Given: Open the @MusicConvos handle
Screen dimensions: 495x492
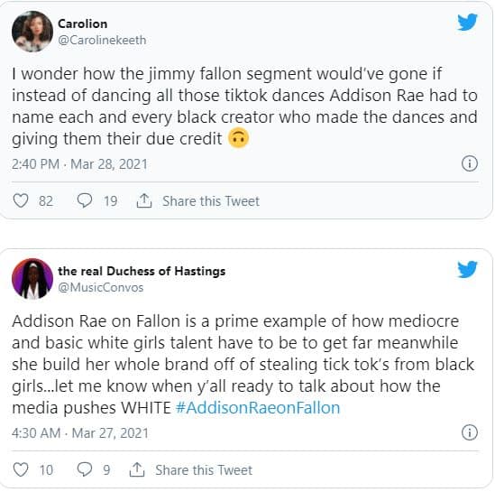Looking at the screenshot, I should pyautogui.click(x=101, y=288).
